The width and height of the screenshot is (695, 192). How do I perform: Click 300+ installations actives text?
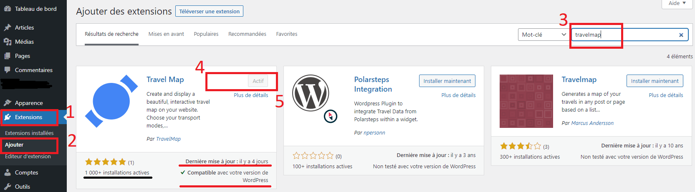[530, 157]
